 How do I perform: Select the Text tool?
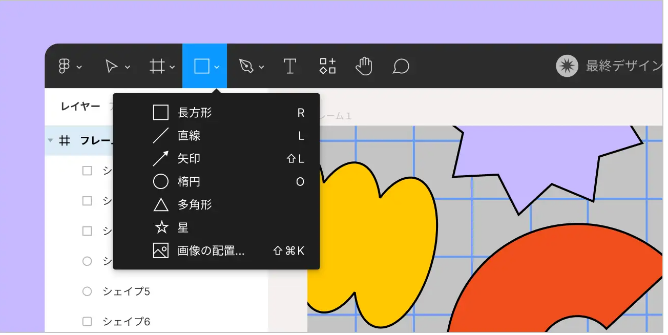[x=290, y=66]
